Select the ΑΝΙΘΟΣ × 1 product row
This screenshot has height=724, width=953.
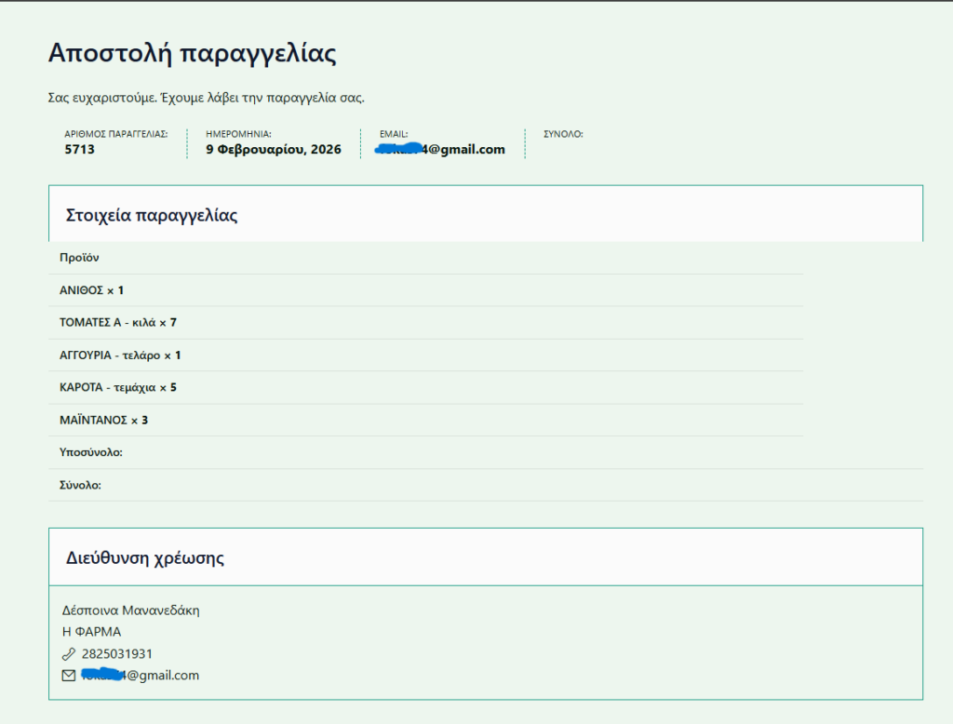tap(91, 290)
